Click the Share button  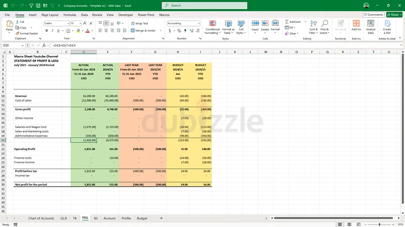tap(394, 15)
